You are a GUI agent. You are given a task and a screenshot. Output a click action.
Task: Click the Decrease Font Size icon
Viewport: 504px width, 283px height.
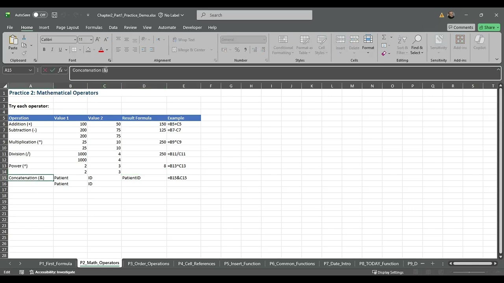click(106, 39)
